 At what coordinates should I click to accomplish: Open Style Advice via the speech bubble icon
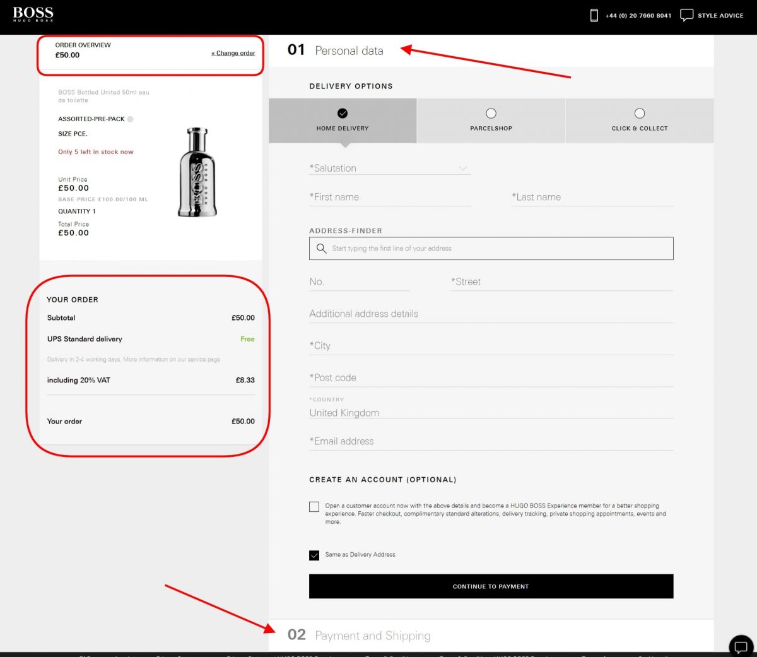(687, 15)
